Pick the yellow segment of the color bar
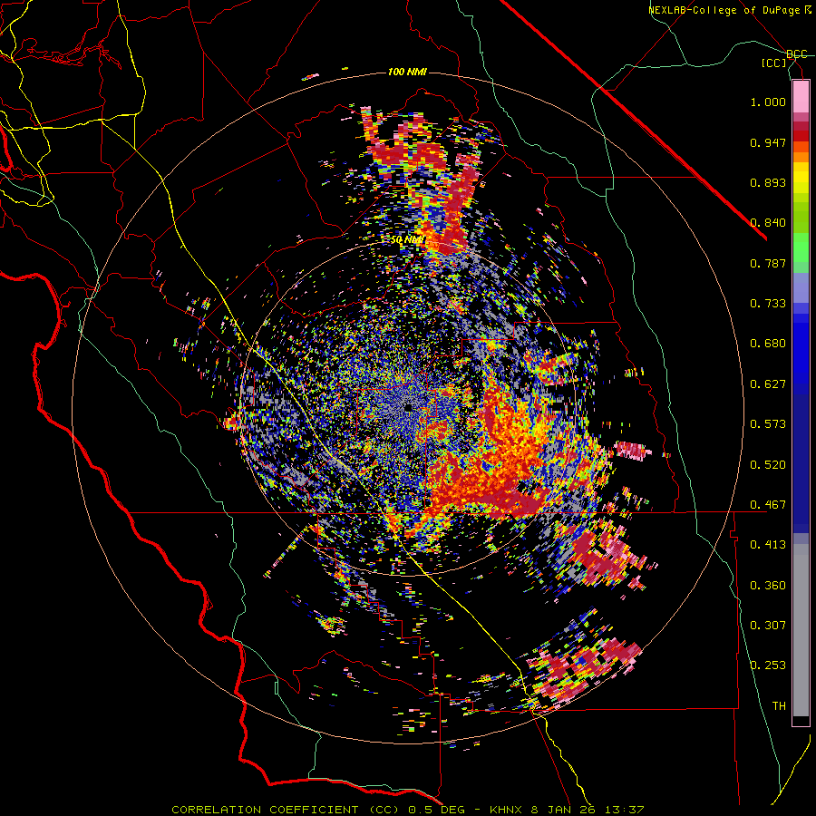 pos(801,178)
